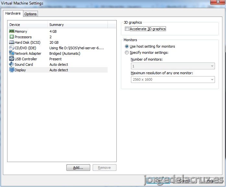Click the 20 GB disk summary
Viewport: 226px width, 187px height.
coord(54,42)
